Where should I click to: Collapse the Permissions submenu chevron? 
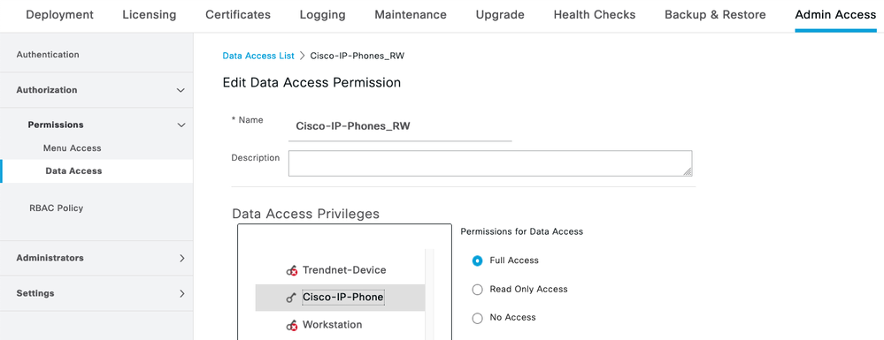pyautogui.click(x=181, y=125)
